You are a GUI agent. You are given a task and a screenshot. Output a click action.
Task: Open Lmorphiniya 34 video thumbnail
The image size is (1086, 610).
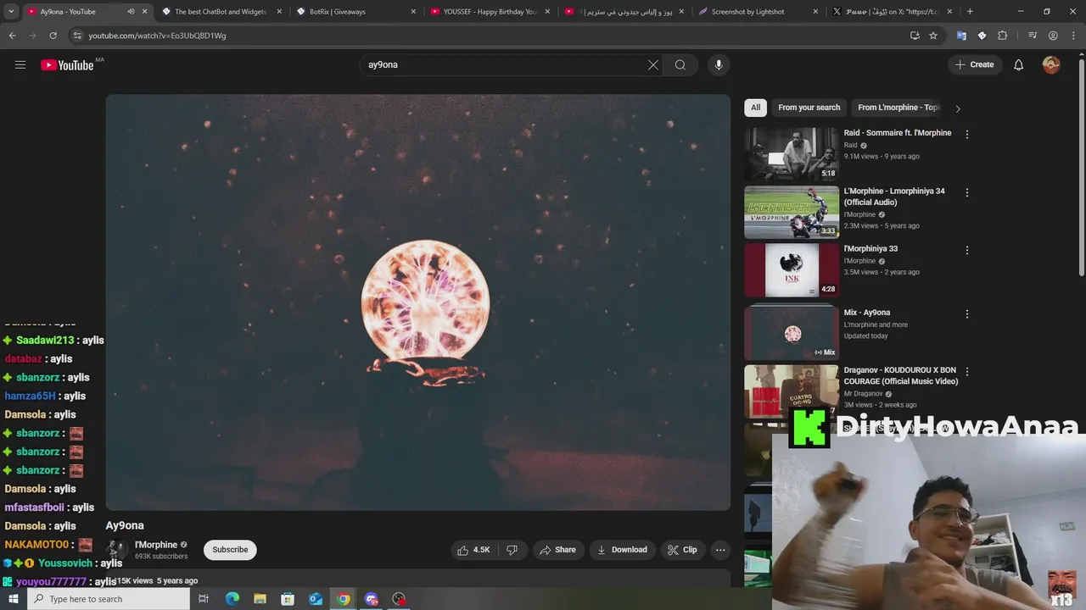(x=792, y=212)
